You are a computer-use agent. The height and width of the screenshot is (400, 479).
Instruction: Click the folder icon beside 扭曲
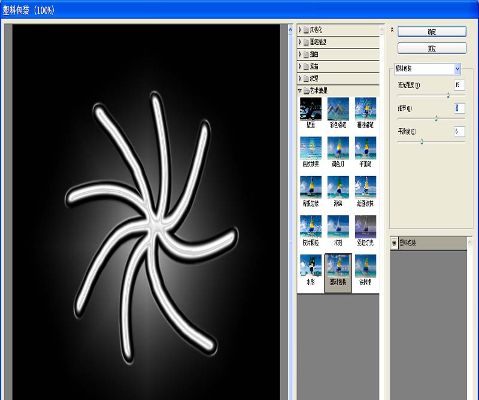[306, 54]
